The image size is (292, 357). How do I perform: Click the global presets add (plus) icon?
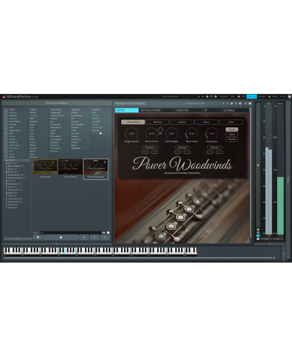point(215,97)
